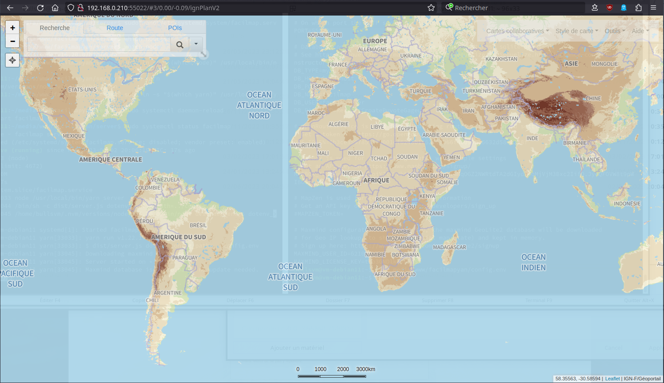664x383 pixels.
Task: Open the uBlock Origin extension
Action: [x=610, y=8]
